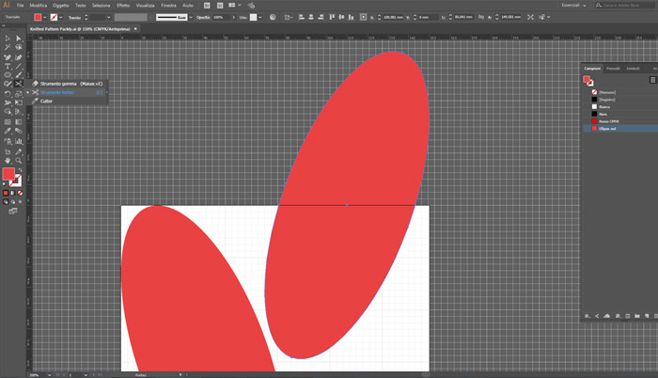
Task: Set paint mode to solid Color
Action: pos(6,193)
